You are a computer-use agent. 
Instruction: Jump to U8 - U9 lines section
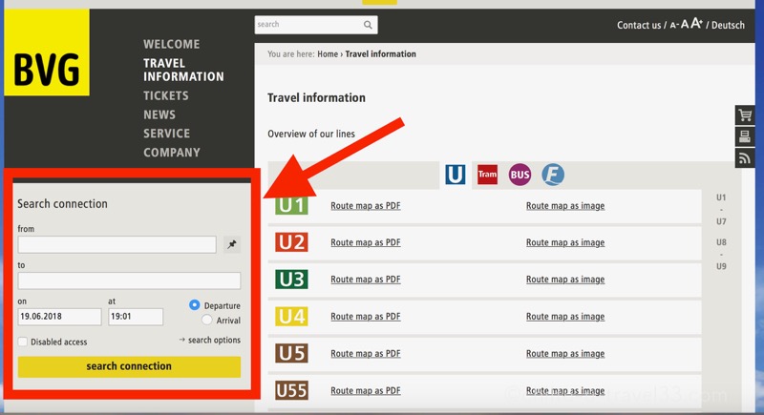(721, 255)
